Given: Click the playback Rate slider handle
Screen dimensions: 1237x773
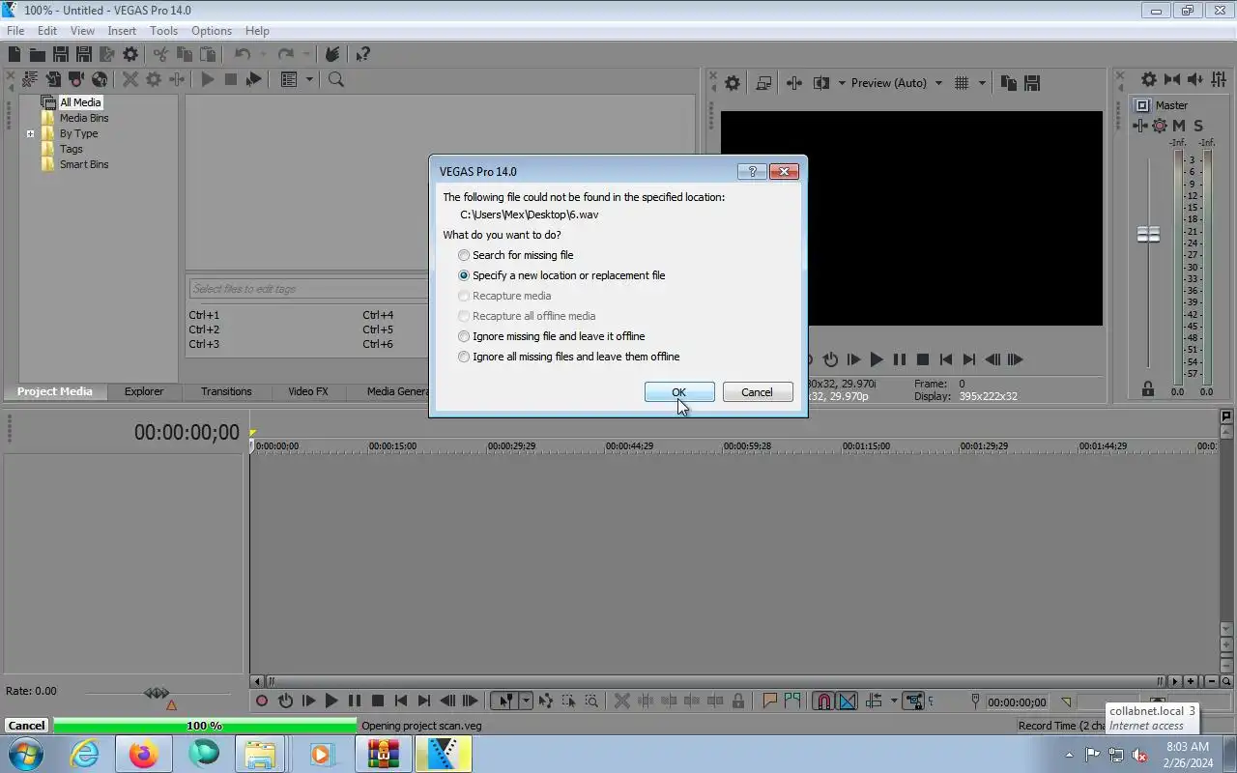Looking at the screenshot, I should 157,693.
